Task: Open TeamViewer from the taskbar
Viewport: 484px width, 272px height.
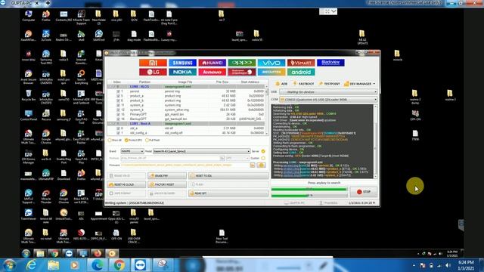Action: pyautogui.click(x=140, y=265)
